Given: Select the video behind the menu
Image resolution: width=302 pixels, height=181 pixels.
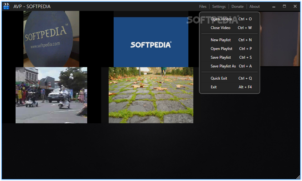Looking at the screenshot, I should coord(280,39).
